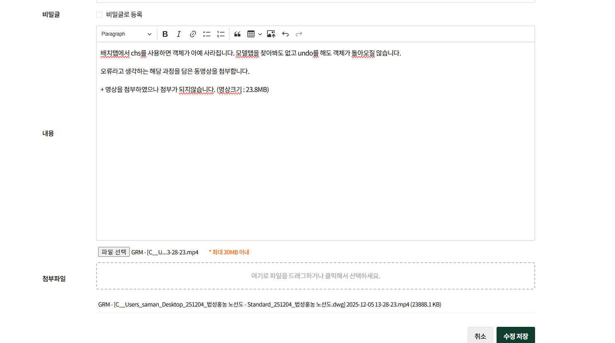
Task: Undo the last edit
Action: coord(285,34)
